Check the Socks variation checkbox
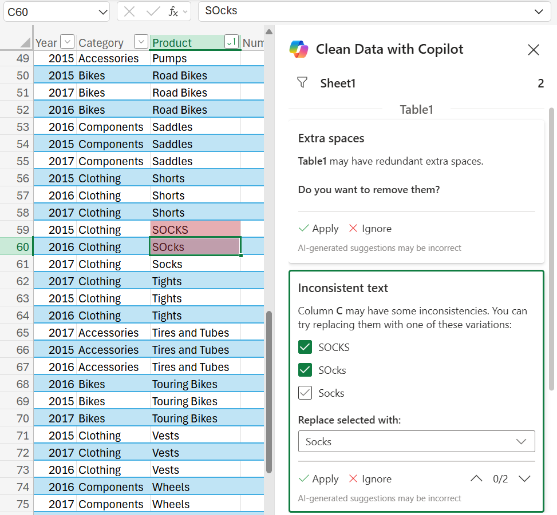The width and height of the screenshot is (557, 515). 305,393
